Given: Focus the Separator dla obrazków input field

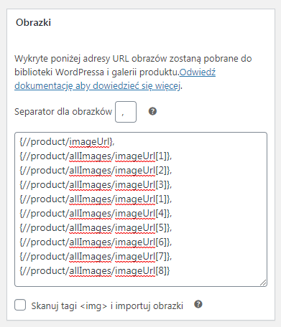Looking at the screenshot, I should [126, 112].
